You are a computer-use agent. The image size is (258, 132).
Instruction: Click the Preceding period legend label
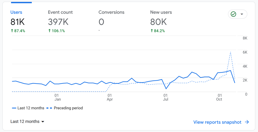68,108
